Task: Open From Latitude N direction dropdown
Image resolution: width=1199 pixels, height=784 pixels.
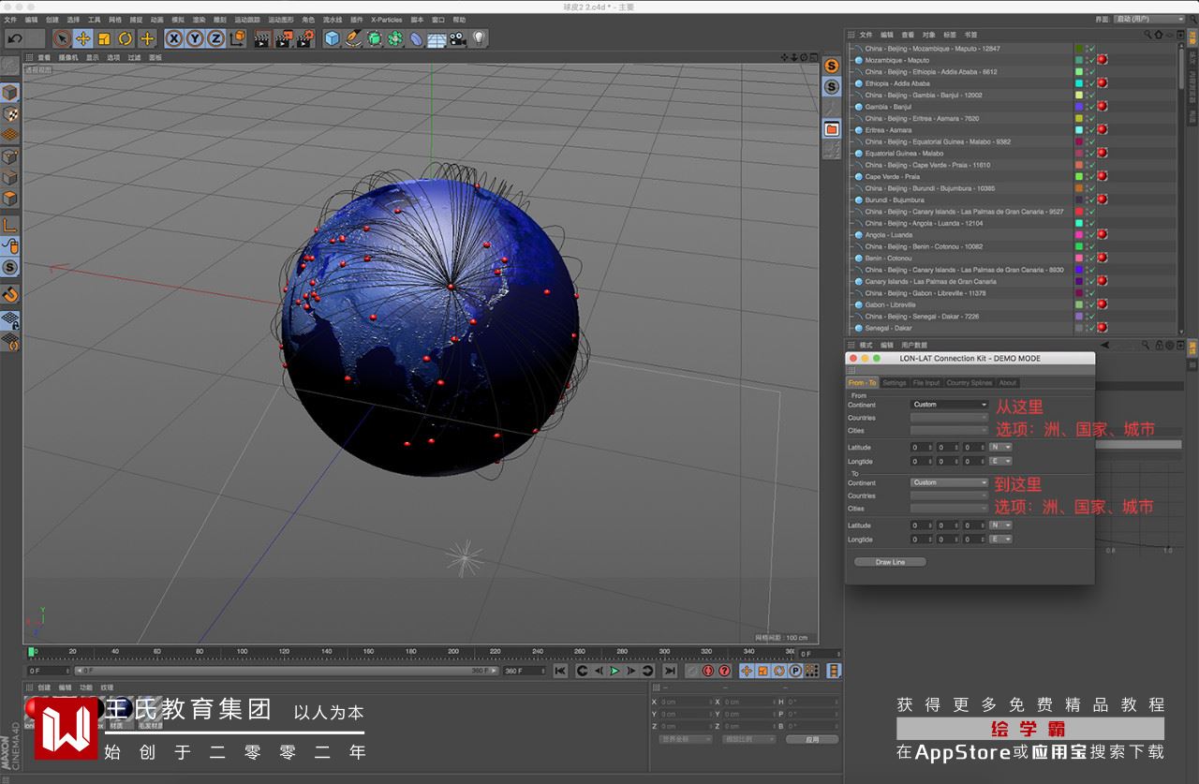Action: point(1000,448)
